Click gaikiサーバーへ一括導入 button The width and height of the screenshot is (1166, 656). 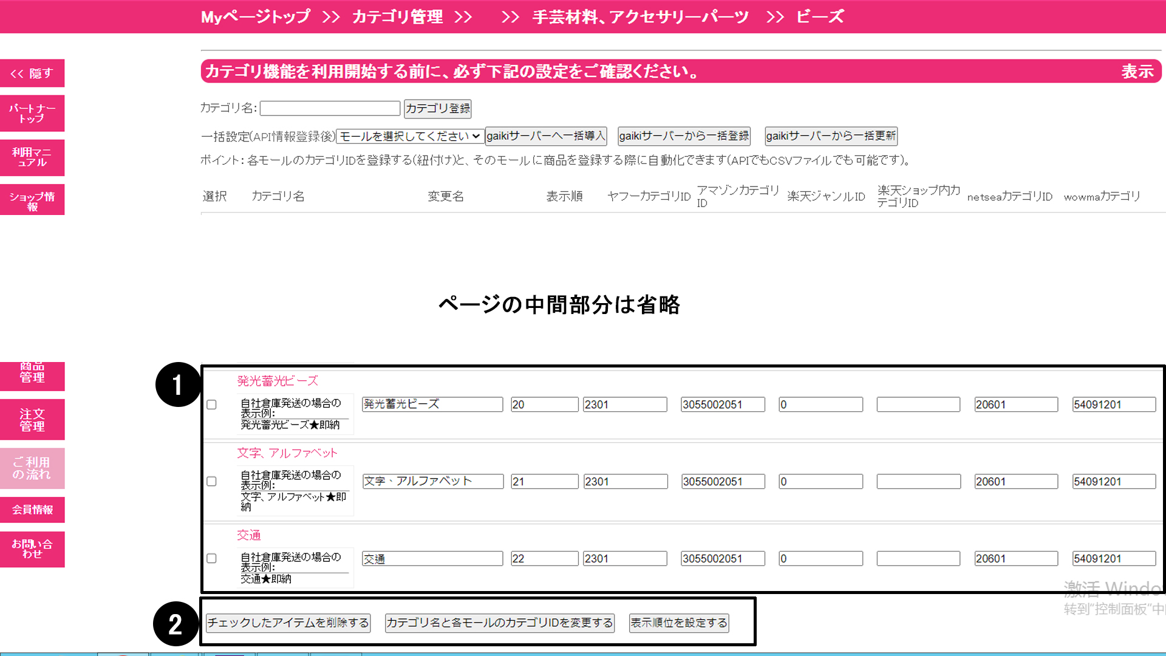click(x=545, y=136)
